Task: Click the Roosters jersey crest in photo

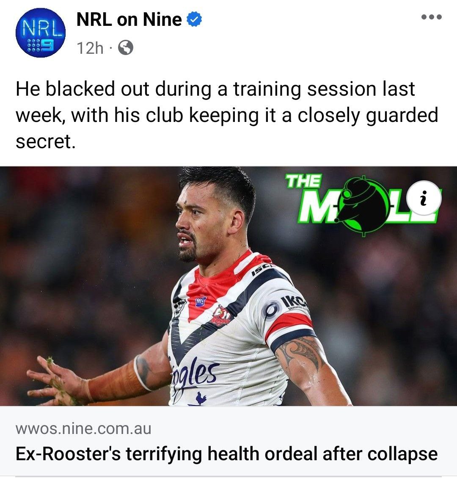Action: 220,316
